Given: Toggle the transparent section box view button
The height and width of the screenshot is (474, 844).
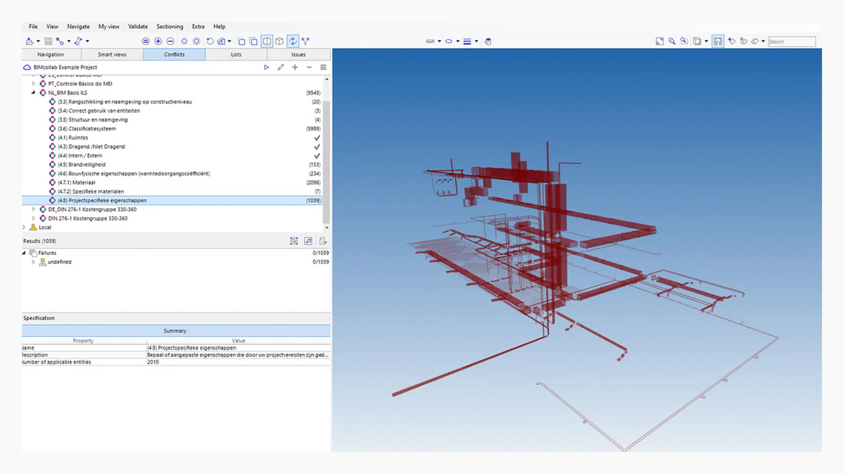Looking at the screenshot, I should [x=267, y=41].
